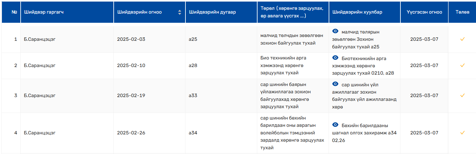The width and height of the screenshot is (476, 154).
Task: Sort by Шийдвэрийн огноо using sort arrows
Action: (x=180, y=12)
